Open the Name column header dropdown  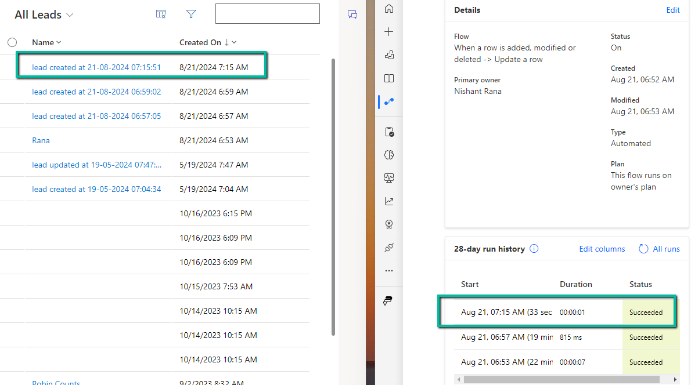point(46,42)
